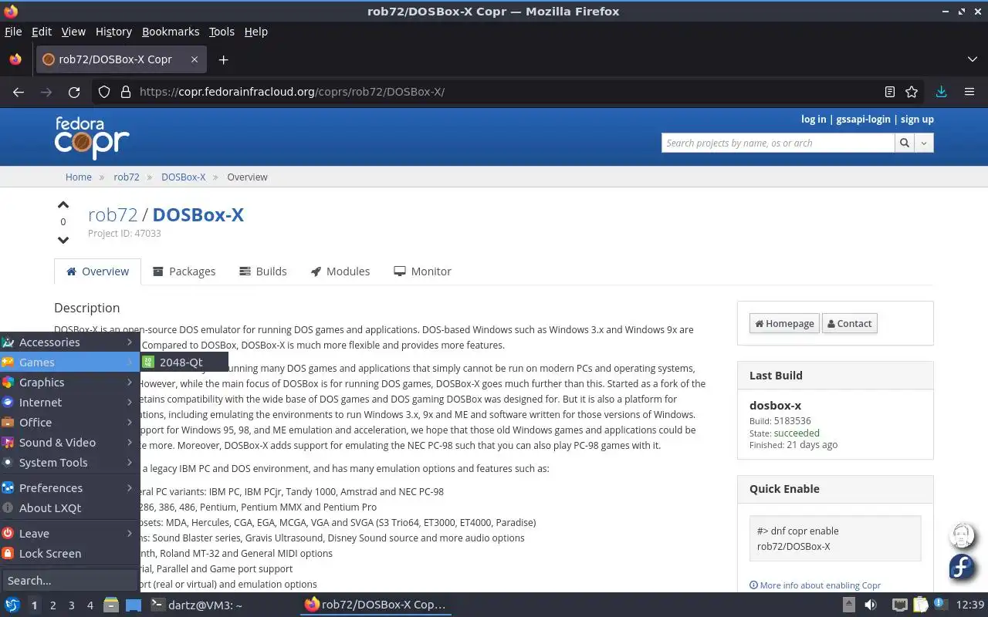Select About LXQt in start menu
Screen dimensions: 988x617
click(x=69, y=507)
